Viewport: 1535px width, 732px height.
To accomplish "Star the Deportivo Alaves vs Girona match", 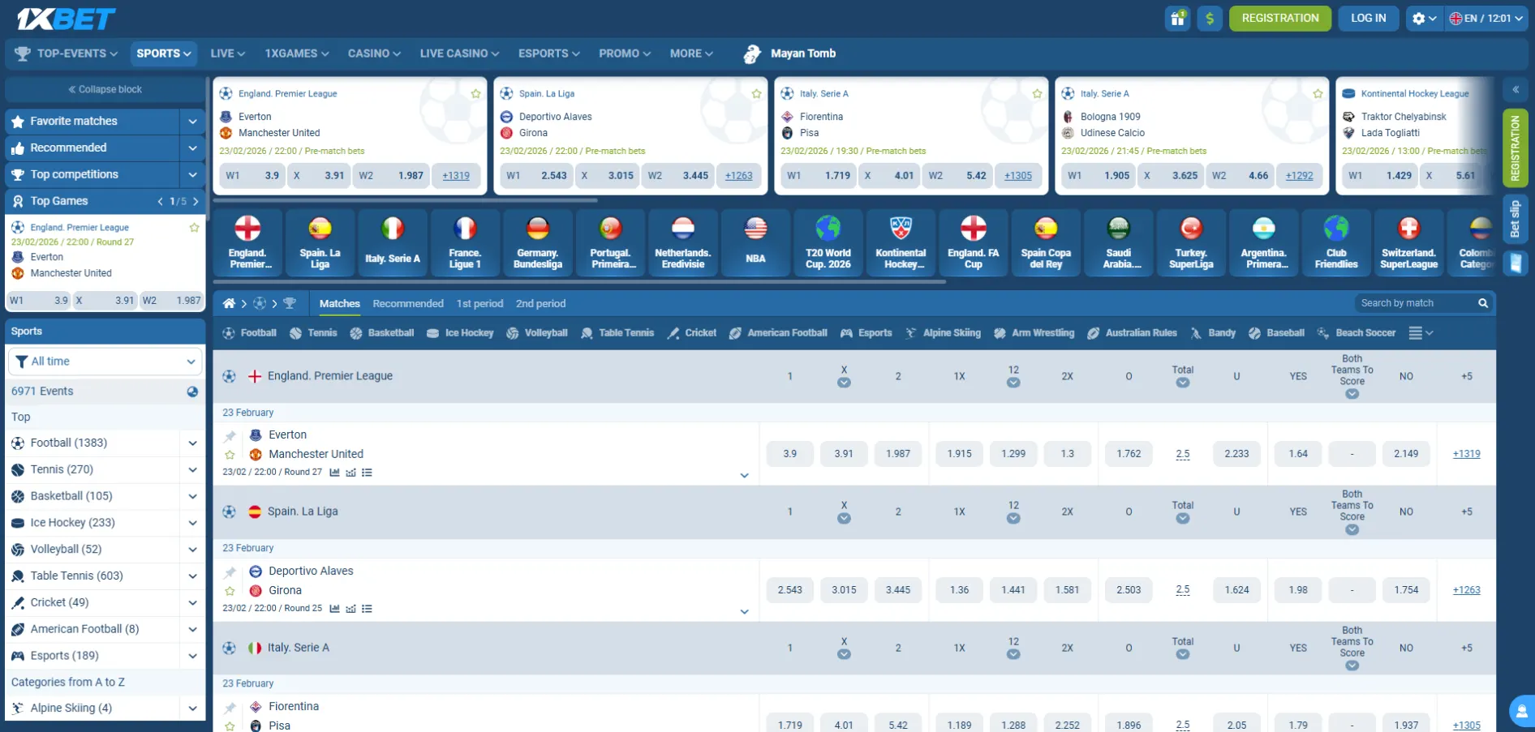I will (x=230, y=590).
